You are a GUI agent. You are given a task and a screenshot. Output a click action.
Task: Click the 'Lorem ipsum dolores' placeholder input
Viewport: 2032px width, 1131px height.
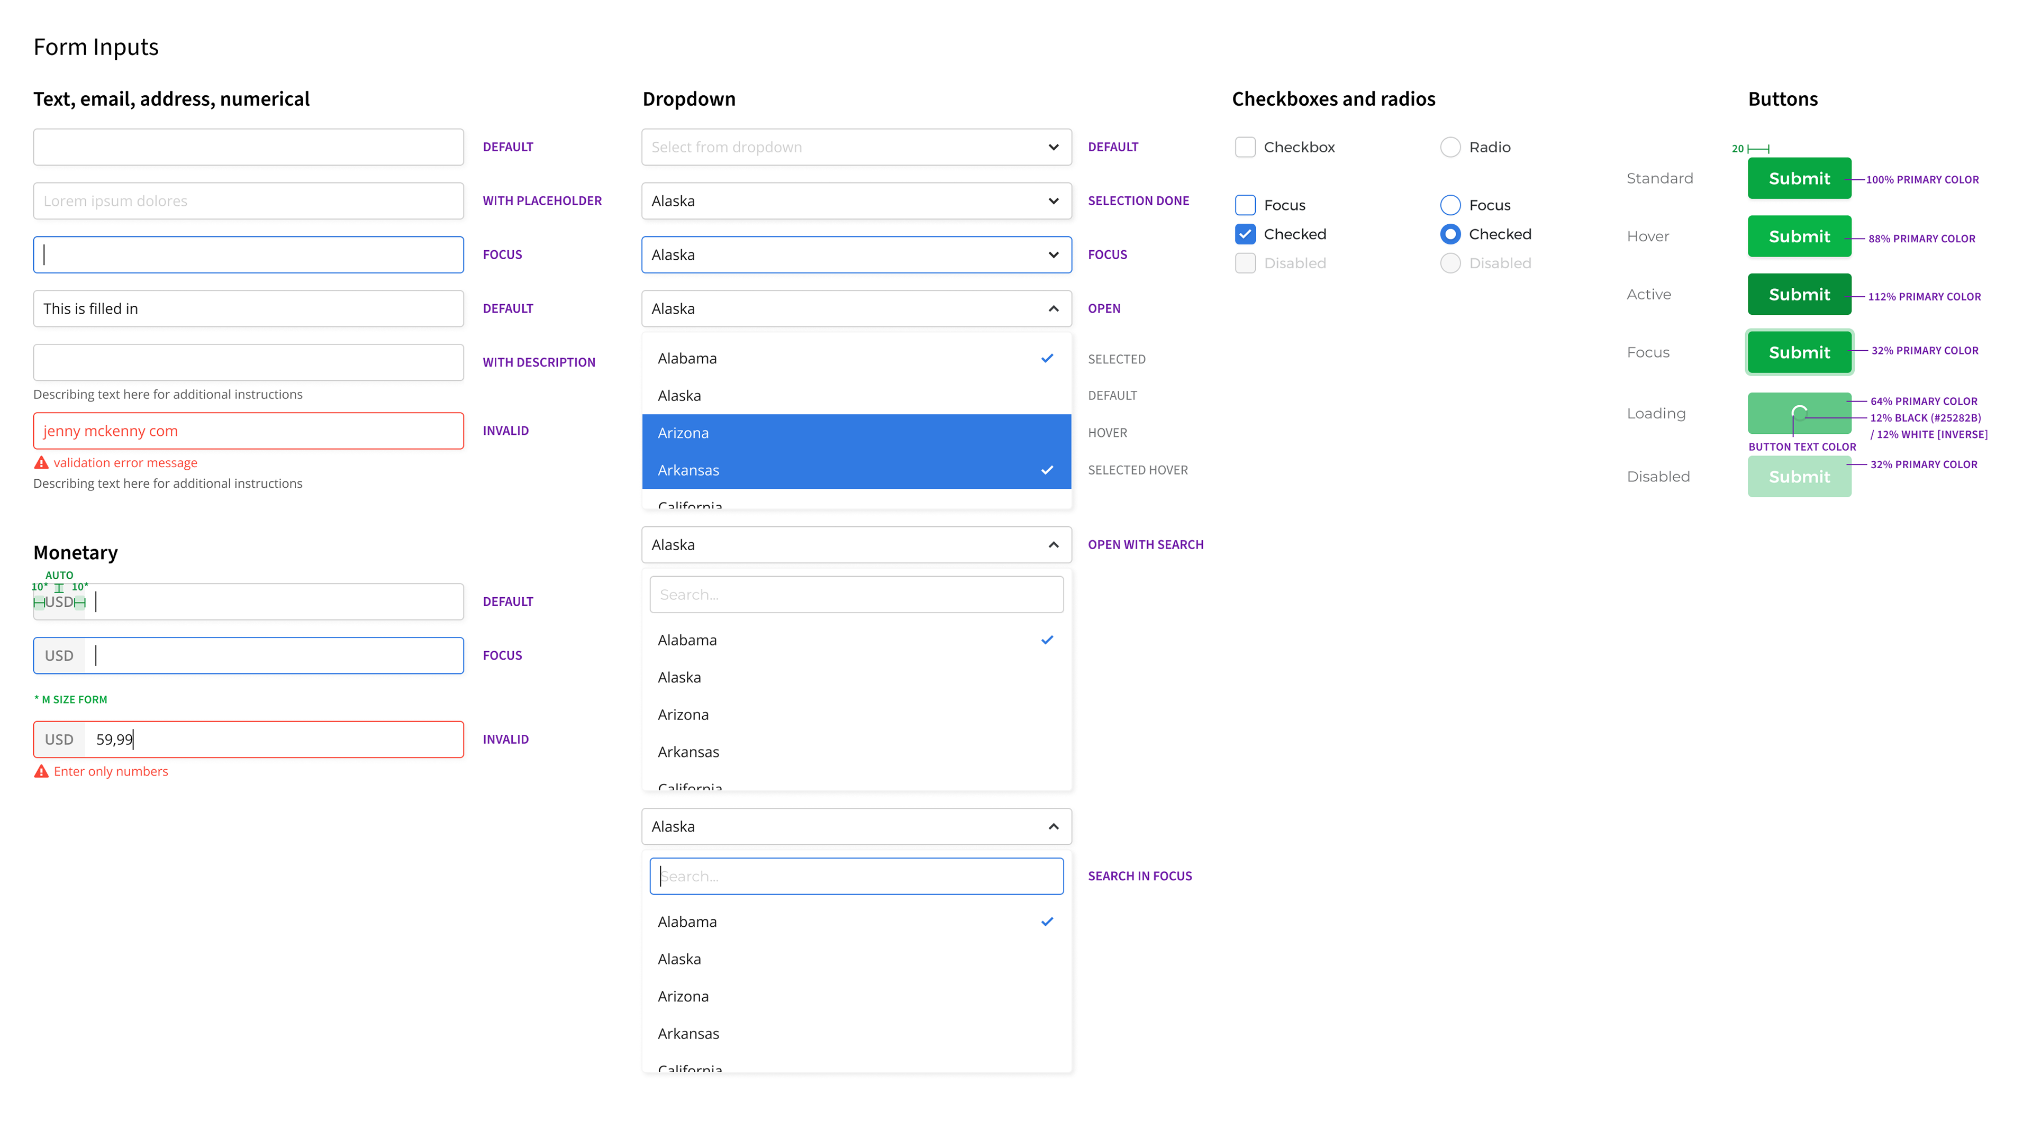tap(249, 201)
